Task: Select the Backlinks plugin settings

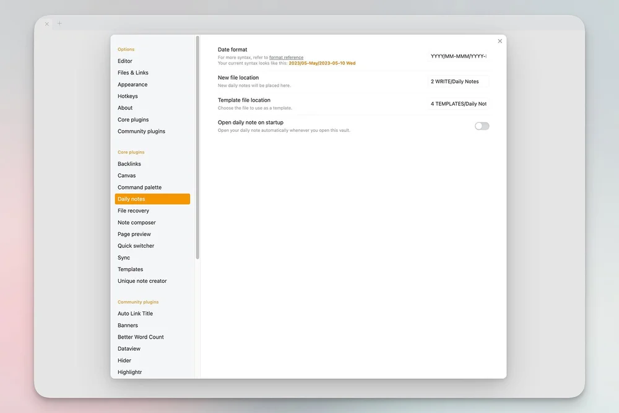Action: click(129, 163)
